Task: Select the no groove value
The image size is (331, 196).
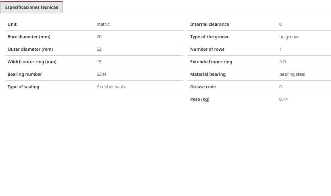Action: tap(289, 37)
